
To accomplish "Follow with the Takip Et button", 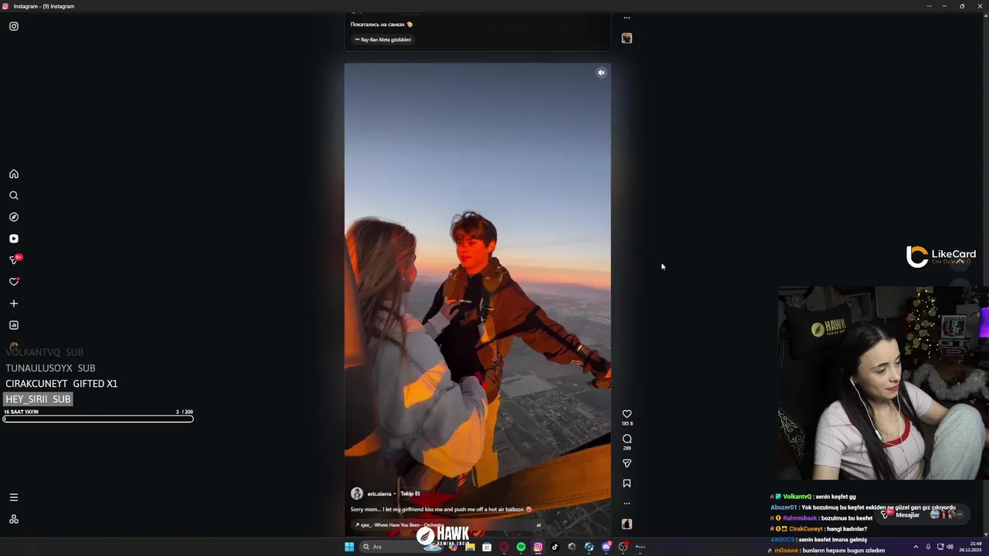I will click(410, 493).
